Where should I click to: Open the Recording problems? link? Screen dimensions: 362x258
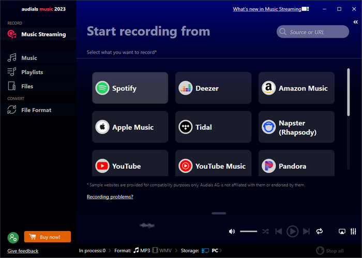click(110, 196)
